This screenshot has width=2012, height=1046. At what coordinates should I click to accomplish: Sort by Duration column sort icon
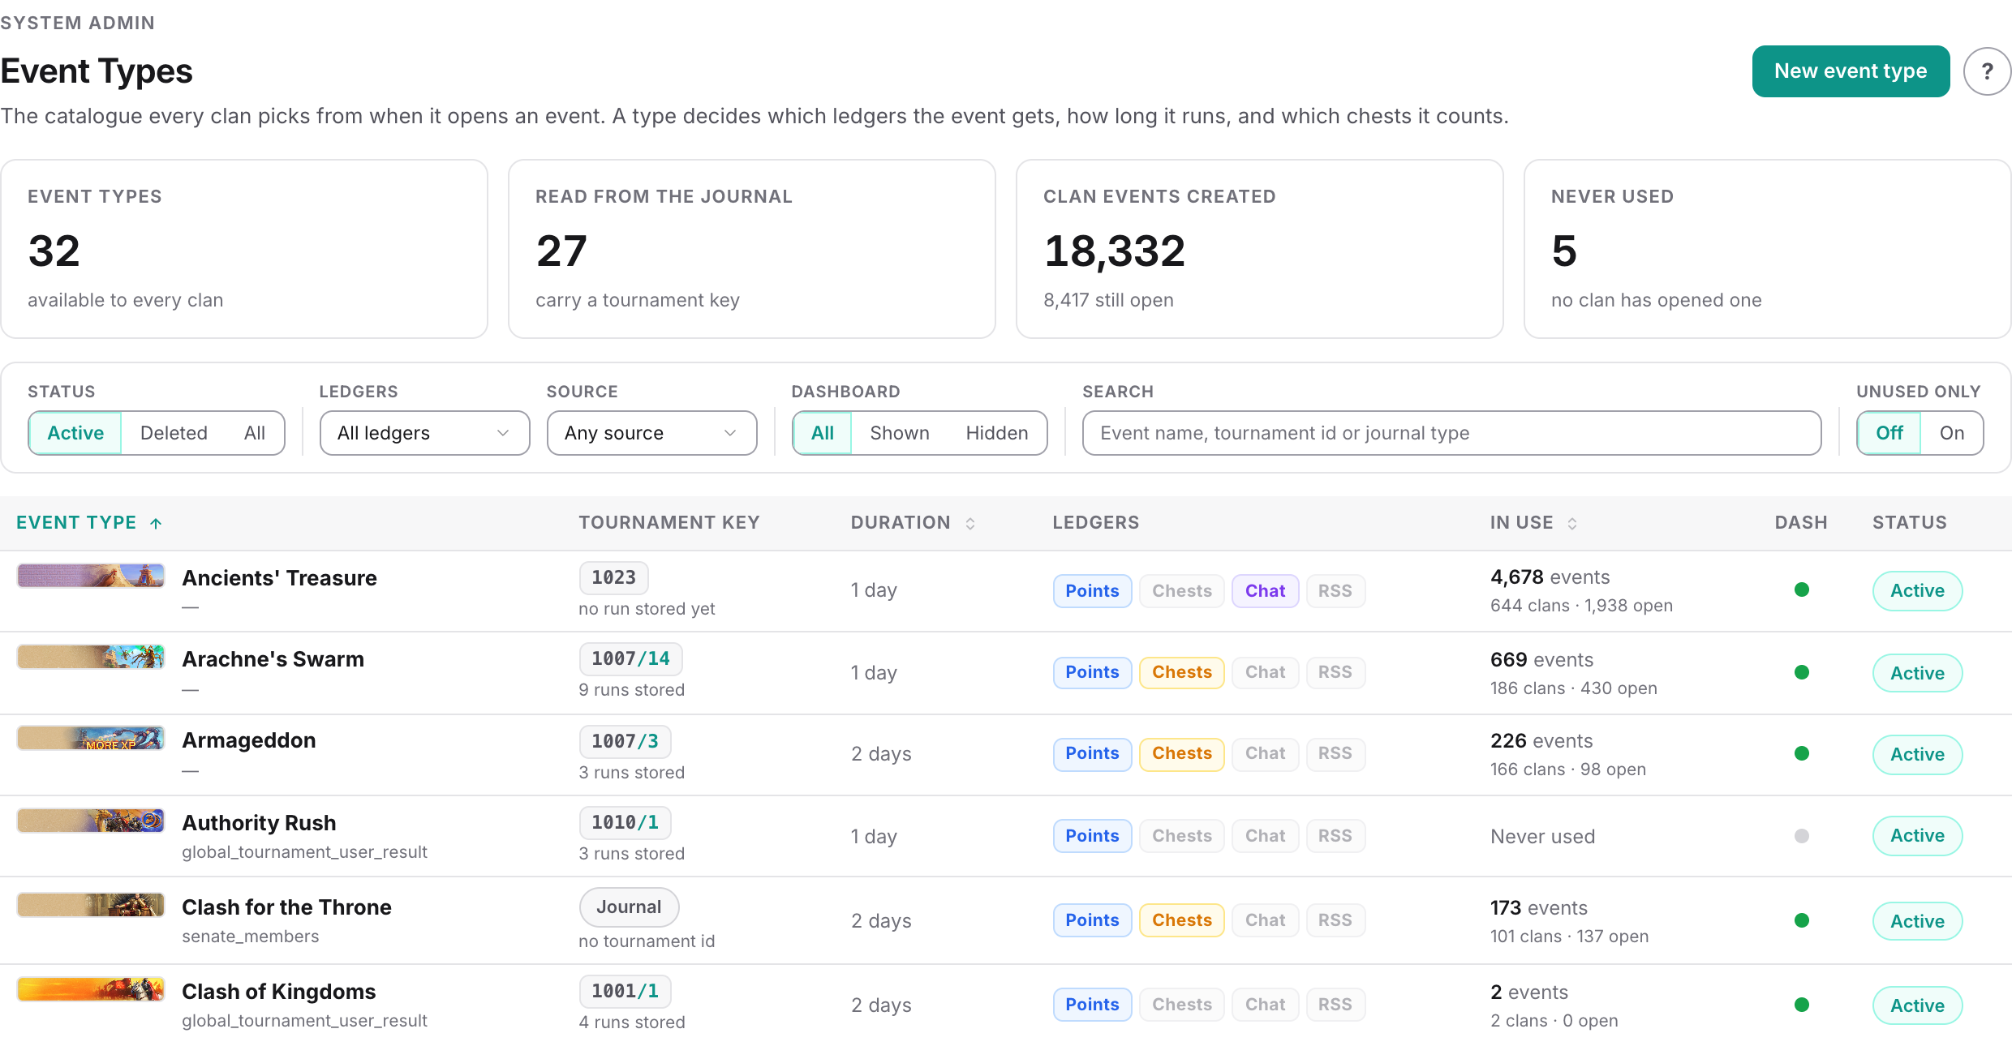(970, 523)
